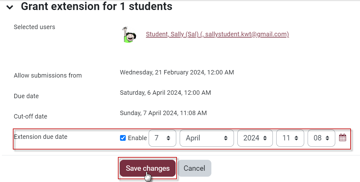Collapse the Grant extension section chevron
Viewport: 360px width, 182px height.
[10, 7]
